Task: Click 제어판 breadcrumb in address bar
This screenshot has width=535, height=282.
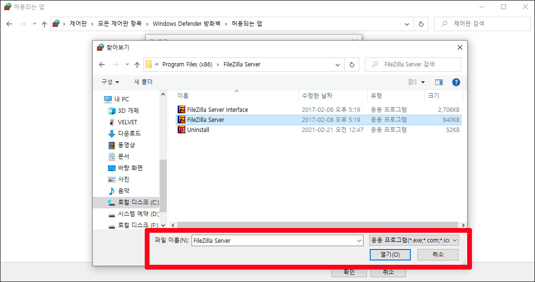Action: click(78, 23)
